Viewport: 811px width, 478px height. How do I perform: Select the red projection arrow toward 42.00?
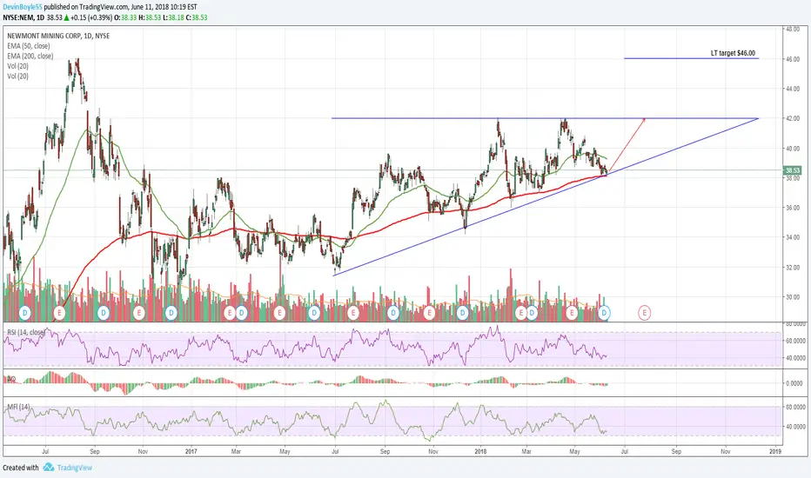pos(627,144)
